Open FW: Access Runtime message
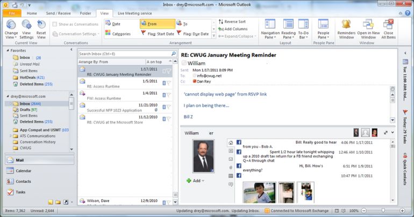Viewport: 414px width, 217px height. (x=125, y=95)
